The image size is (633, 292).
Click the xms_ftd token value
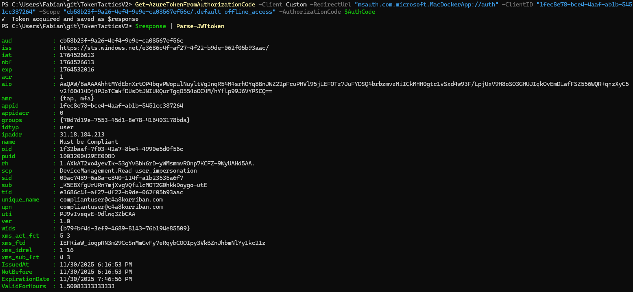pos(162,243)
